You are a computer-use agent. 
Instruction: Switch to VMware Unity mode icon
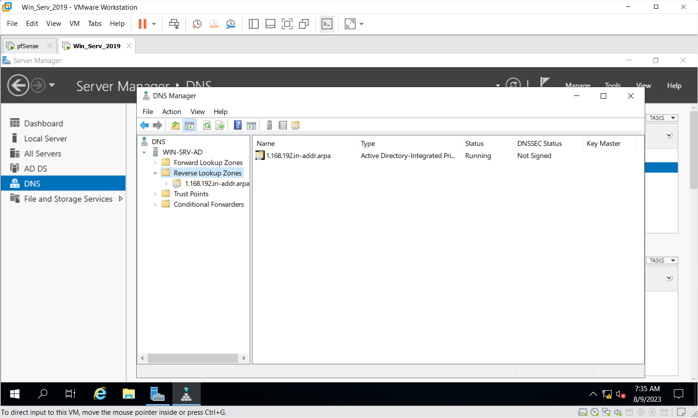click(x=304, y=24)
